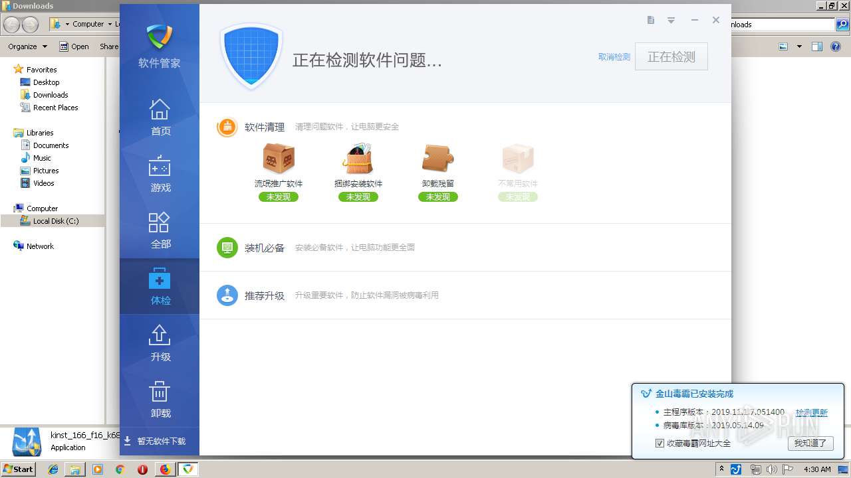The height and width of the screenshot is (478, 851).
Task: Launch Internet Explorer from taskbar
Action: pyautogui.click(x=53, y=469)
